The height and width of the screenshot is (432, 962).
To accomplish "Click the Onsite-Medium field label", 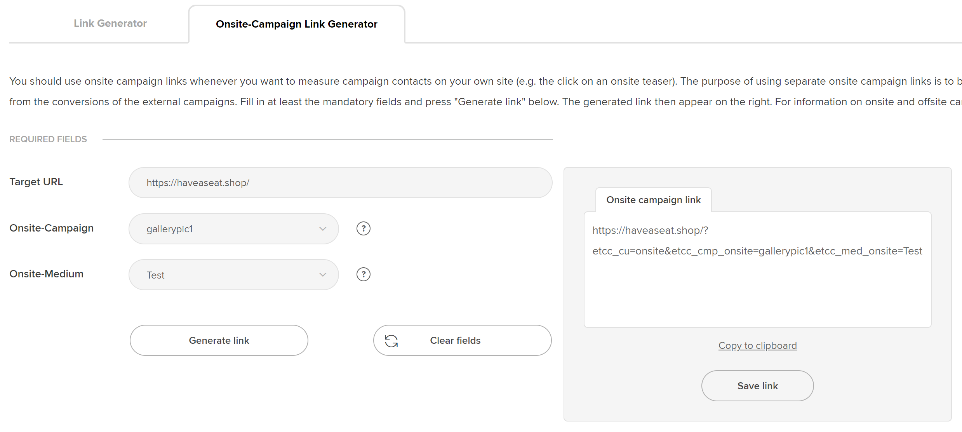I will click(x=46, y=274).
